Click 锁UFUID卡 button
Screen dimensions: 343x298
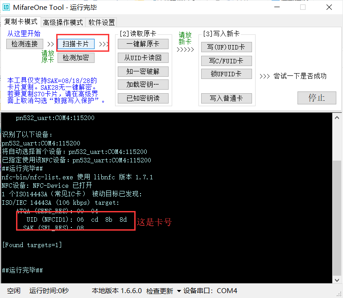227,74
